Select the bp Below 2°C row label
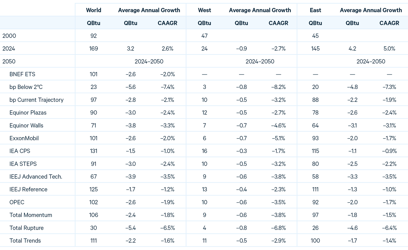Screen dimensions: 408x250 26,87
